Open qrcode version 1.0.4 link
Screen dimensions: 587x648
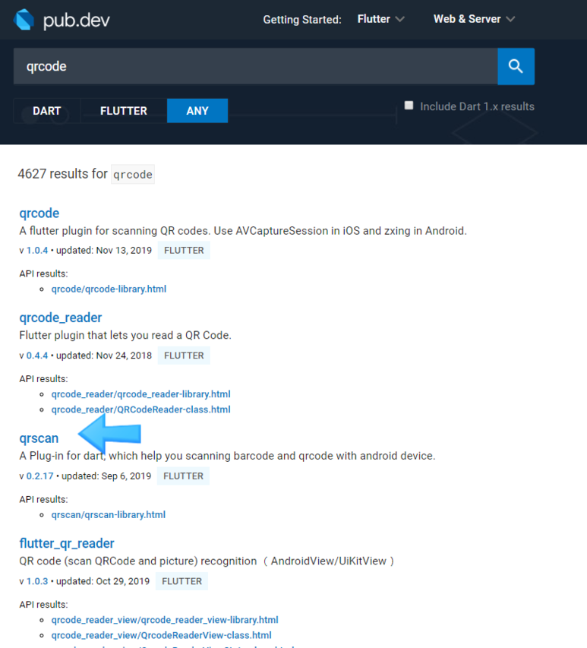coord(37,251)
